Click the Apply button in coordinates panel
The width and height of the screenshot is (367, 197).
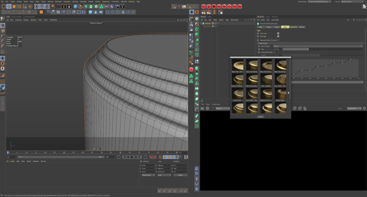[180, 175]
